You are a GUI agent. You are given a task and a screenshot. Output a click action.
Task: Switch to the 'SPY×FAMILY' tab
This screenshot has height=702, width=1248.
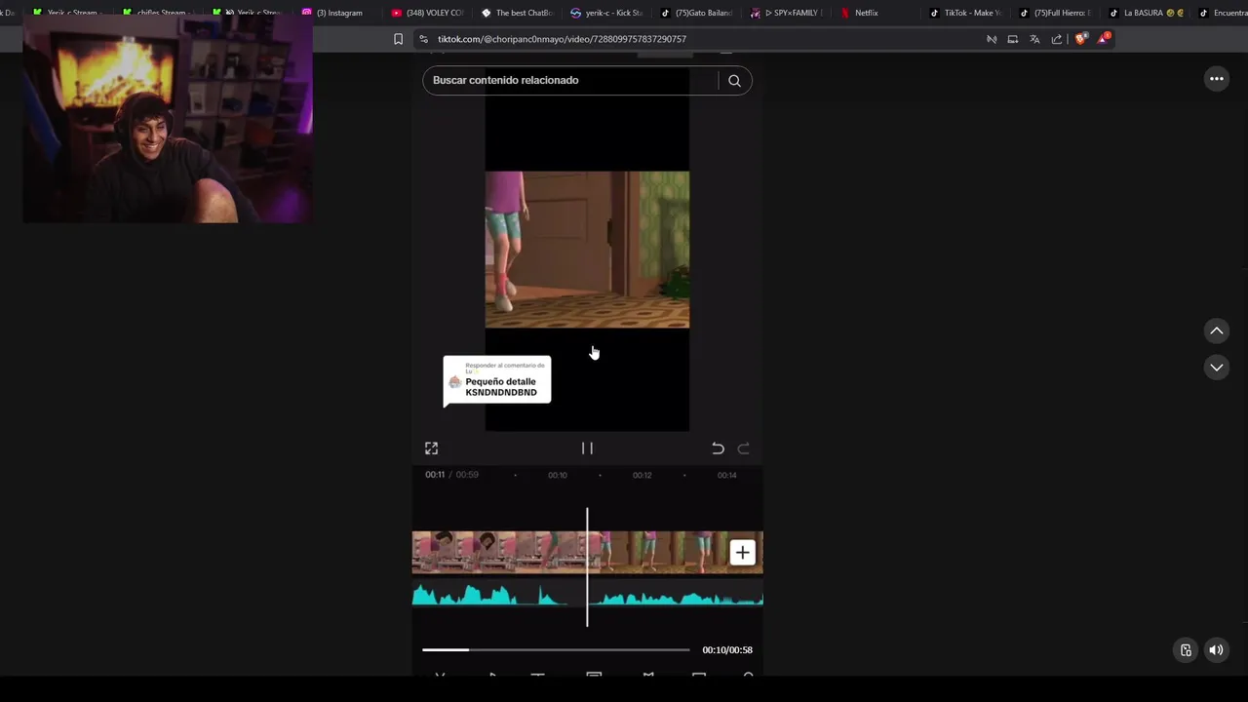click(786, 13)
